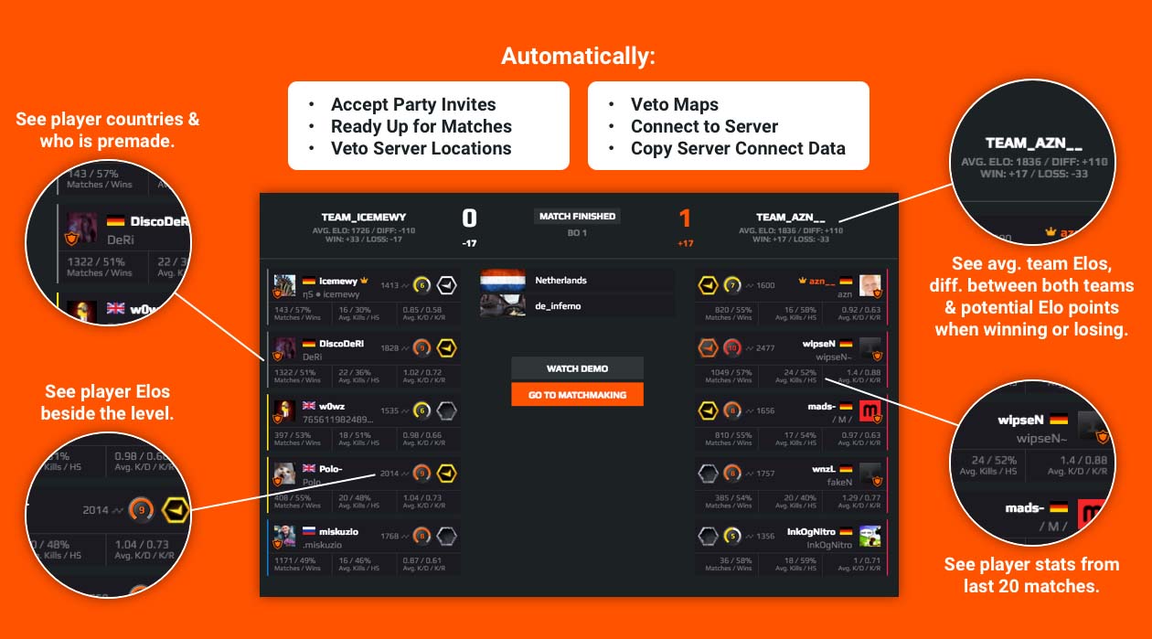Select the de_inferno map thumbnail
This screenshot has height=639, width=1152.
[x=503, y=306]
